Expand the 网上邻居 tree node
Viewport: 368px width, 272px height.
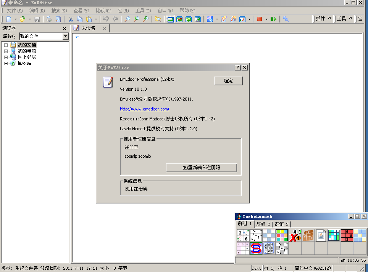pyautogui.click(x=6, y=57)
